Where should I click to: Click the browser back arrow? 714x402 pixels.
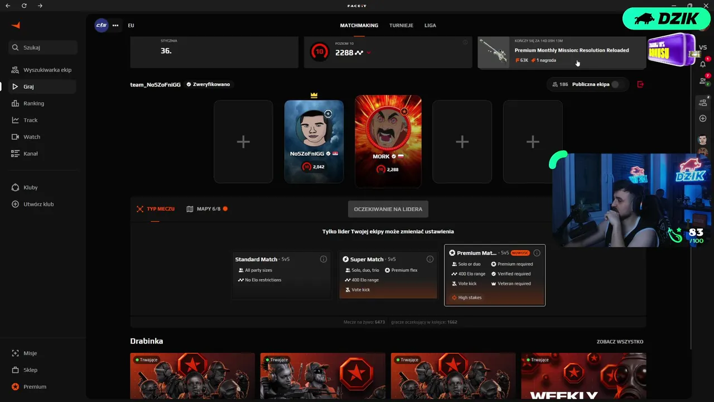8,6
